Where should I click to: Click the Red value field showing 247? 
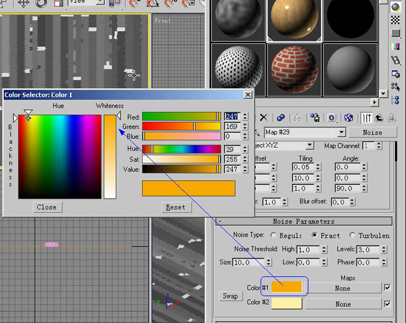pyautogui.click(x=233, y=116)
